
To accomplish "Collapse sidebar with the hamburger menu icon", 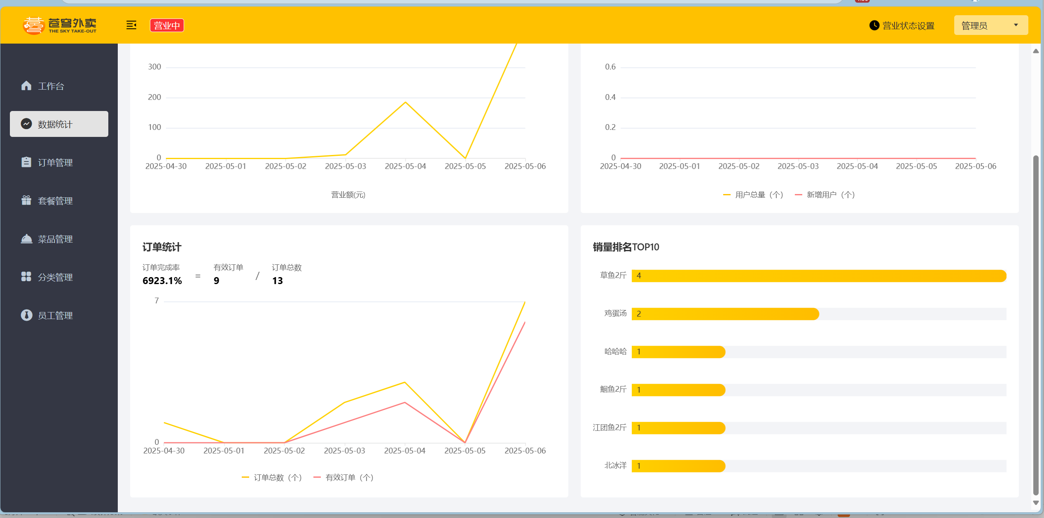I will (x=131, y=25).
